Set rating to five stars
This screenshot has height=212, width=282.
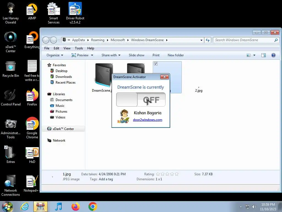[x=177, y=174]
